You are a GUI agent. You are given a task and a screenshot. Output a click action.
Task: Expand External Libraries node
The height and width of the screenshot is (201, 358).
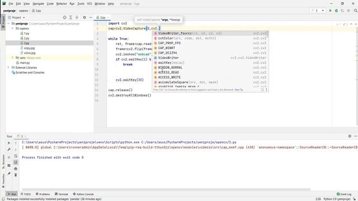[8, 68]
